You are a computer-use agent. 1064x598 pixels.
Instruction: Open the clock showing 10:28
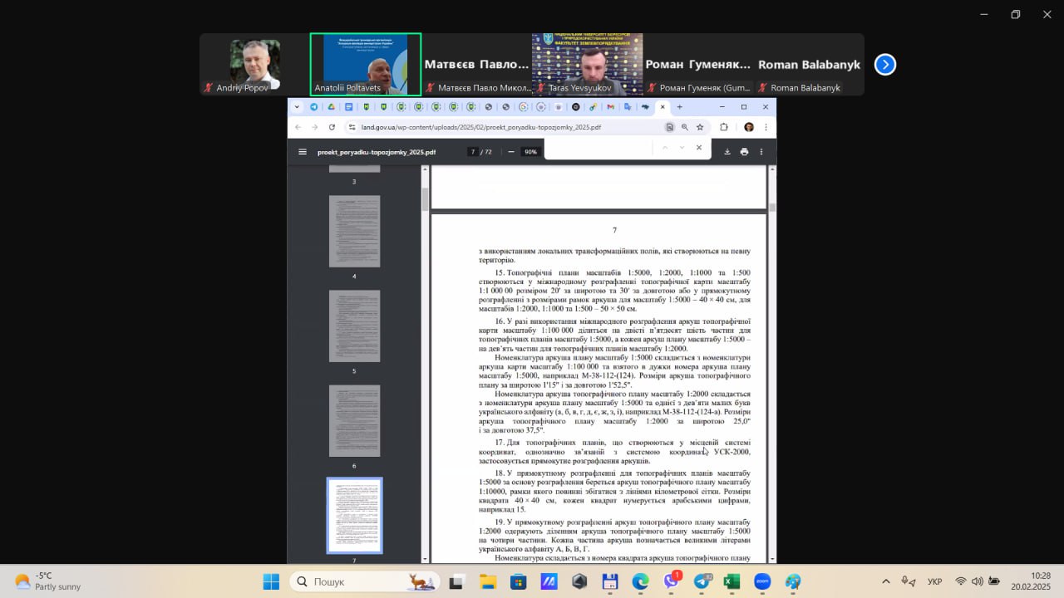coord(1031,581)
